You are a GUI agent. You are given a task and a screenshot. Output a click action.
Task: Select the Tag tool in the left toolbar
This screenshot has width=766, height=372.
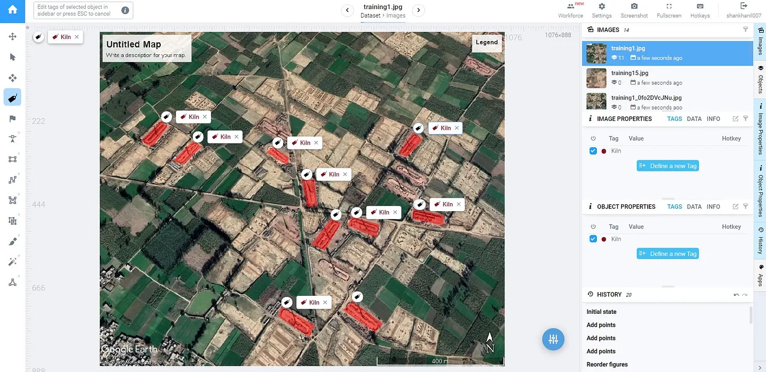pos(12,97)
